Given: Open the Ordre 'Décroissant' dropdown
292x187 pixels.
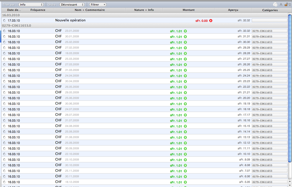Looking at the screenshot, I should [72, 5].
